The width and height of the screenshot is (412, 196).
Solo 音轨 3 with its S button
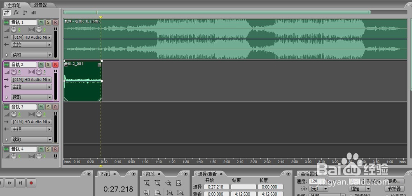48,107
